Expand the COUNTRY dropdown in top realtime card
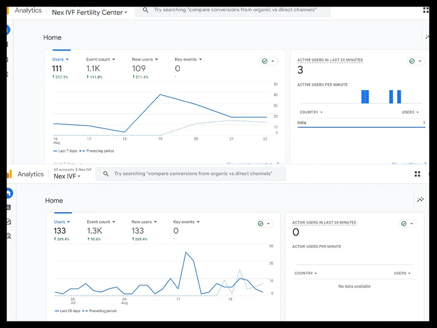Image resolution: width=437 pixels, height=328 pixels. coord(311,112)
